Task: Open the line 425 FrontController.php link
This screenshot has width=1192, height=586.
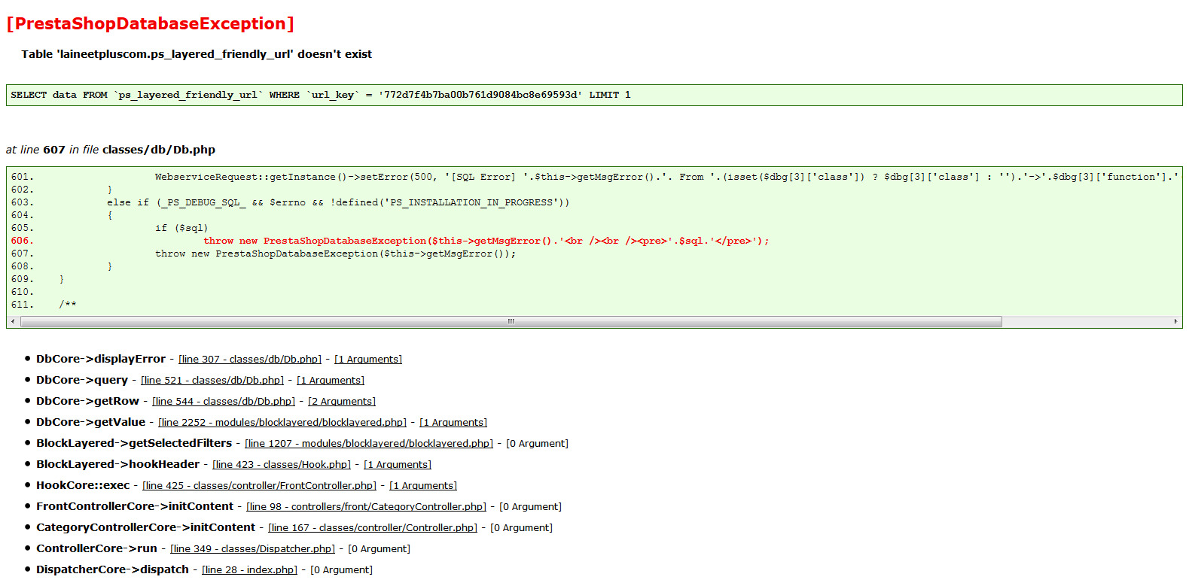Action: pos(260,486)
